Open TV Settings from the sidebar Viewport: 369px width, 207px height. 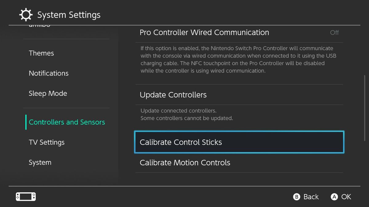(x=46, y=142)
